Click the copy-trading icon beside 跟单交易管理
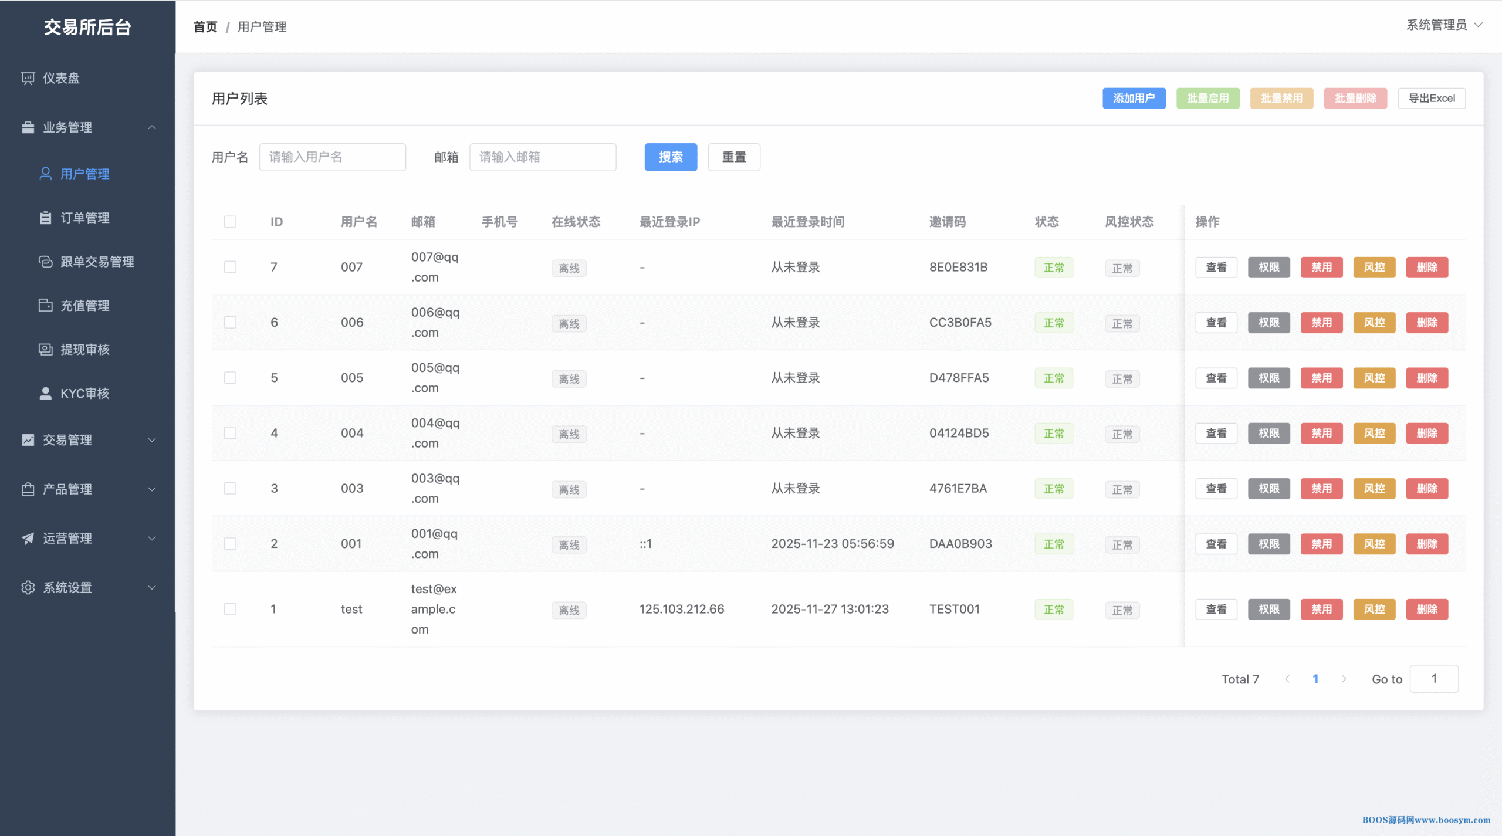 coord(45,262)
